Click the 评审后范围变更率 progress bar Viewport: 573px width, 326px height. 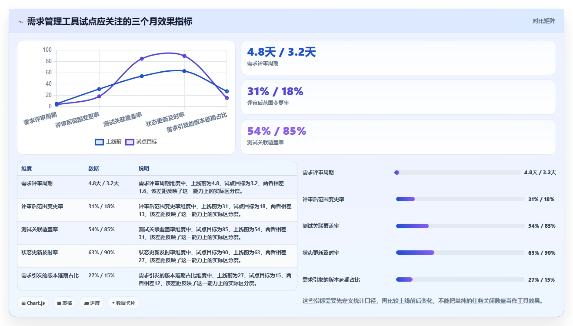click(460, 199)
